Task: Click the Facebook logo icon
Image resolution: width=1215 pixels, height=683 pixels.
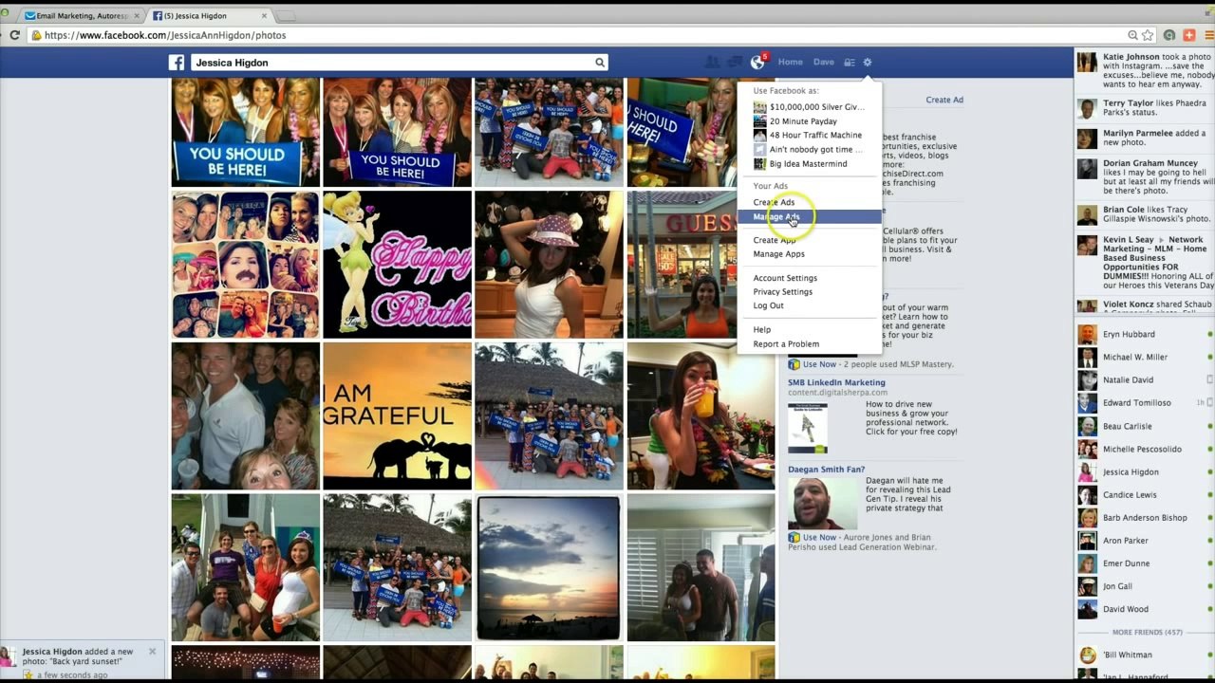Action: pos(177,63)
